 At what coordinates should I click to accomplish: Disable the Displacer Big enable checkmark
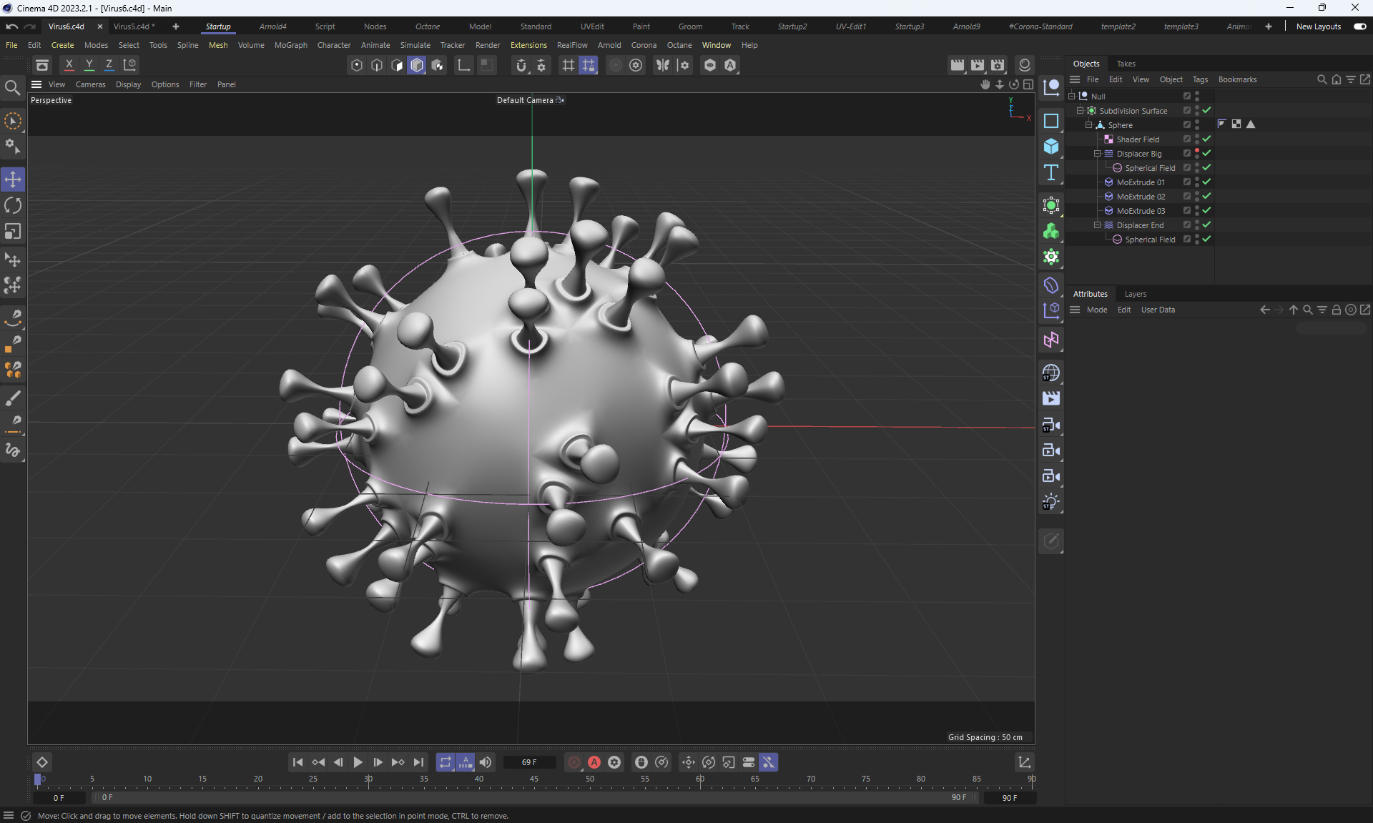1206,153
